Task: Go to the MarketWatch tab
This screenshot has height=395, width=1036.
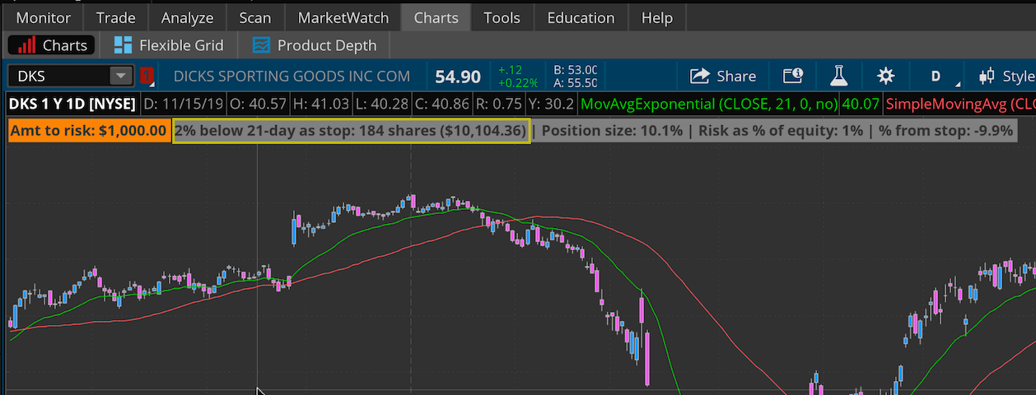Action: tap(342, 17)
